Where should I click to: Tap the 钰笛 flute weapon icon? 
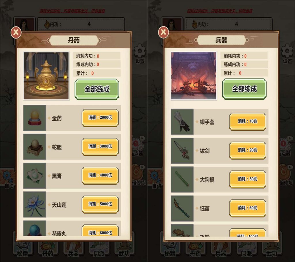tap(182, 208)
